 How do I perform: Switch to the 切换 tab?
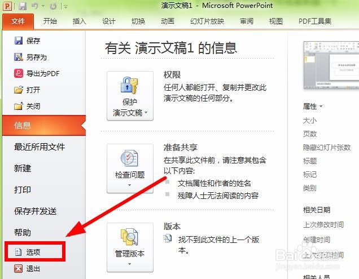[138, 21]
